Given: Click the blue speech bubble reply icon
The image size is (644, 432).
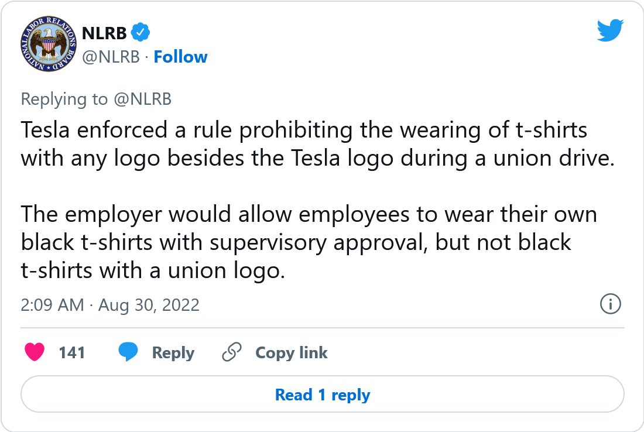Looking at the screenshot, I should (x=128, y=352).
